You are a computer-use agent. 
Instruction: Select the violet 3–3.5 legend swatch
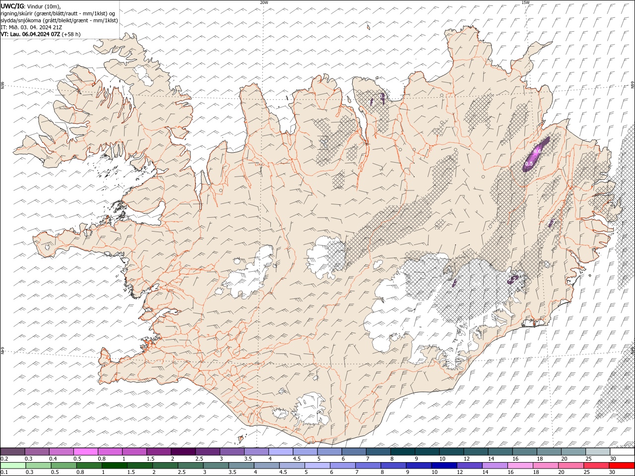(x=232, y=452)
